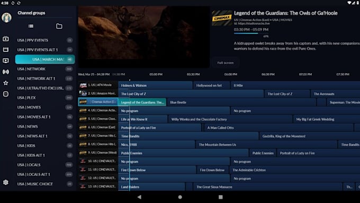Select USA | MOVIES group

point(45,108)
